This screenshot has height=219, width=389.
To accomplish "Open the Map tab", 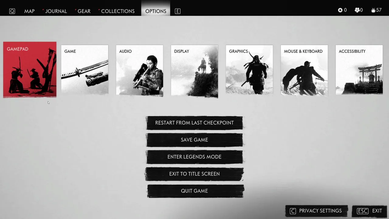I will tap(29, 11).
